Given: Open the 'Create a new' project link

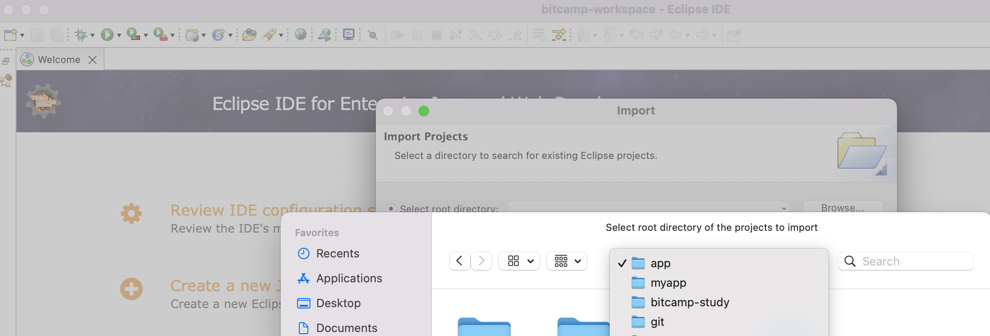Looking at the screenshot, I should tap(226, 285).
